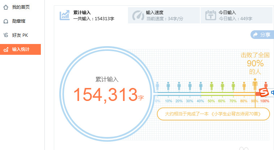Open 好友 PK in sidebar
The image size is (274, 150).
21,35
